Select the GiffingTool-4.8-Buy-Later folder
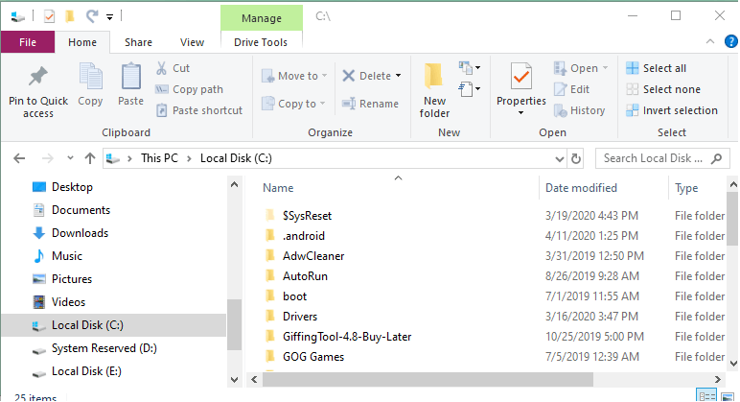Image resolution: width=740 pixels, height=402 pixels. click(x=347, y=337)
